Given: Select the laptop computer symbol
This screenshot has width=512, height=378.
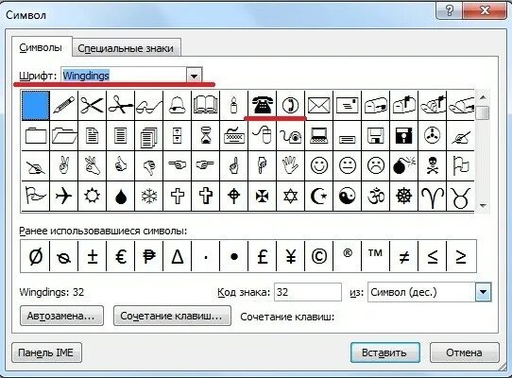Looking at the screenshot, I should pyautogui.click(x=319, y=135).
